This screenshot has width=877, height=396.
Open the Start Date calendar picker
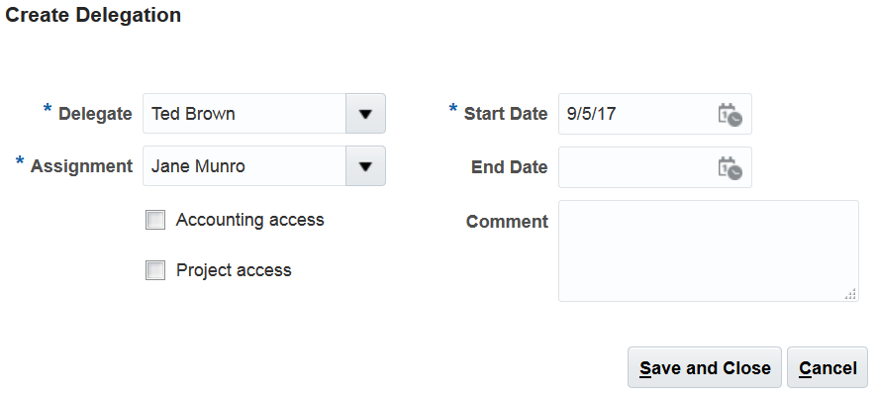tap(730, 114)
